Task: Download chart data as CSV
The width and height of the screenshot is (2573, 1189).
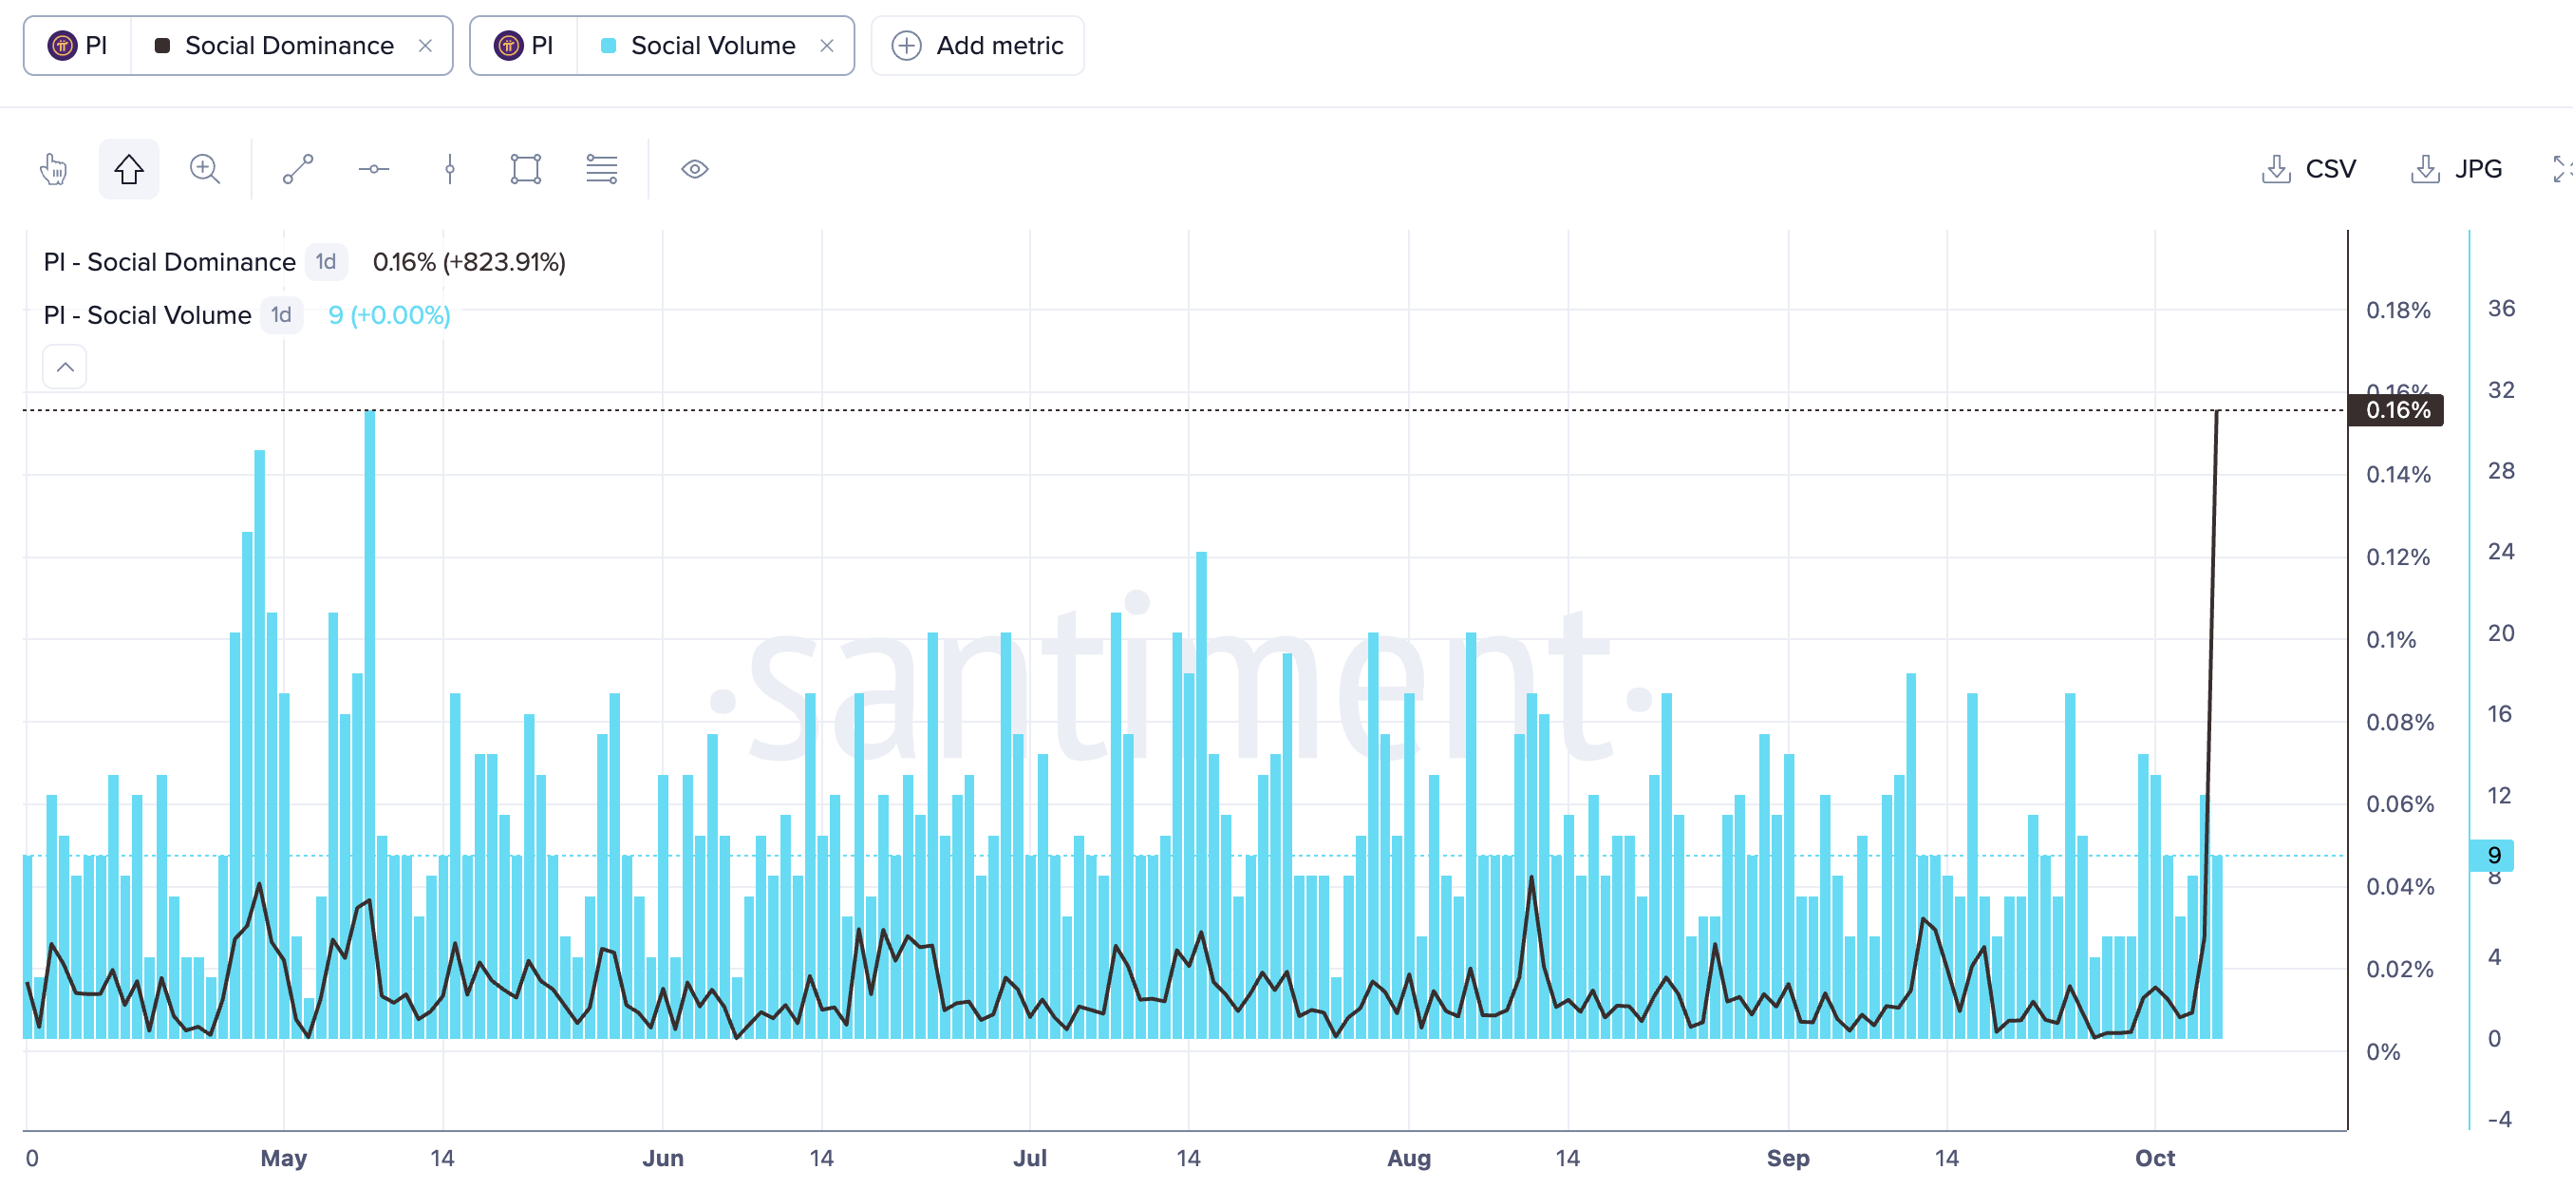Action: pyautogui.click(x=2308, y=169)
